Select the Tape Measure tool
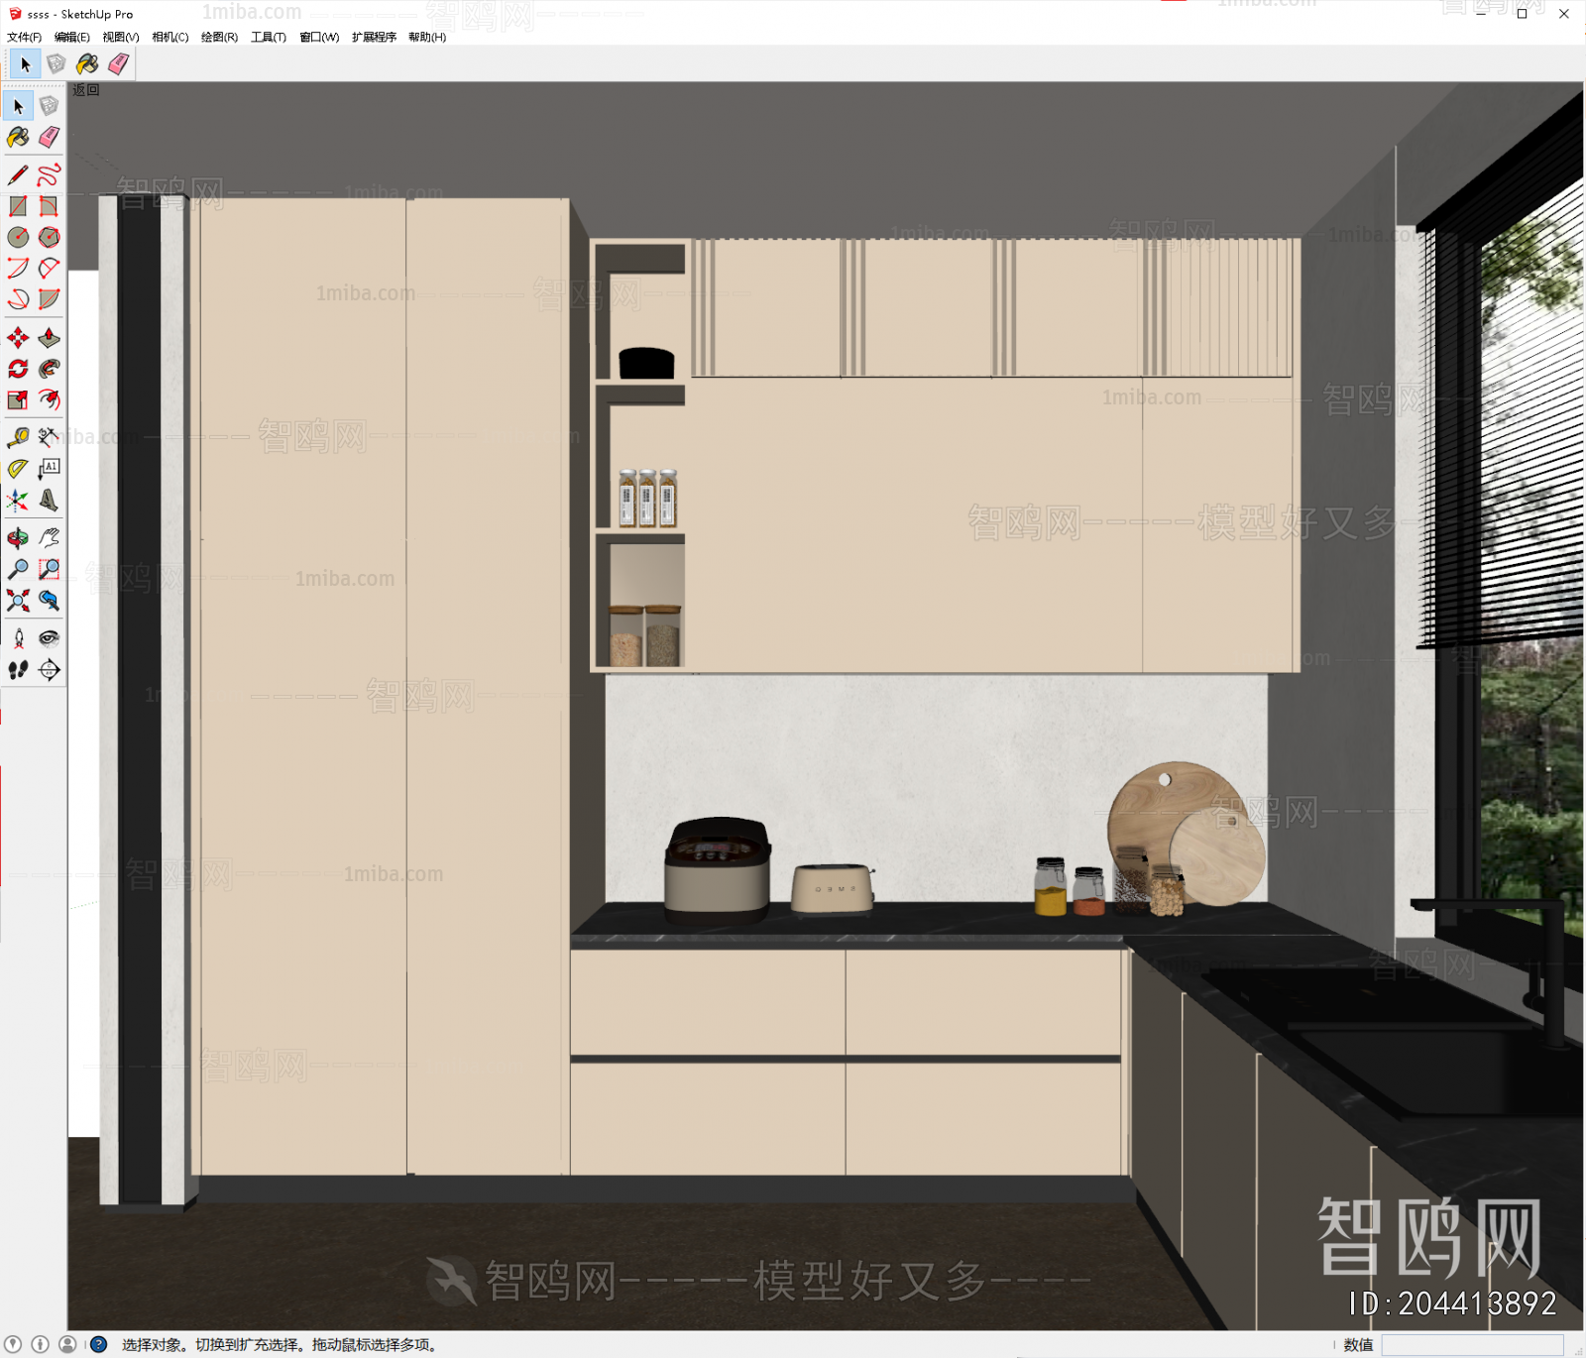 (x=18, y=435)
